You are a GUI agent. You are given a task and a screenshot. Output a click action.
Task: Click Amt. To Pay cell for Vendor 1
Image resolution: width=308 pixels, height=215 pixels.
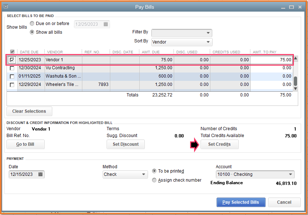[271, 60]
